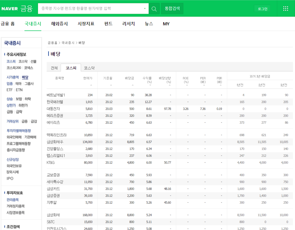Viewport: 295px width, 230px height.
Task: Open 진양홀딩스 stock link
Action: pyautogui.click(x=55, y=149)
